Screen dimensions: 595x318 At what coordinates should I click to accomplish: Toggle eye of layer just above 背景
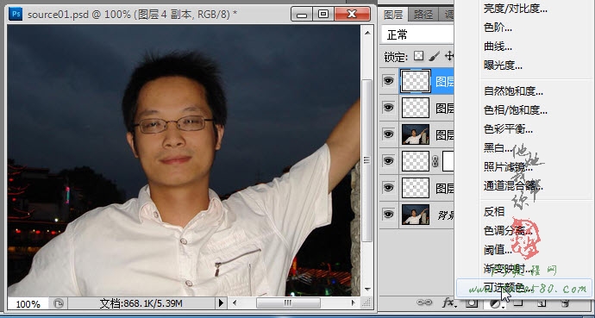pyautogui.click(x=388, y=188)
